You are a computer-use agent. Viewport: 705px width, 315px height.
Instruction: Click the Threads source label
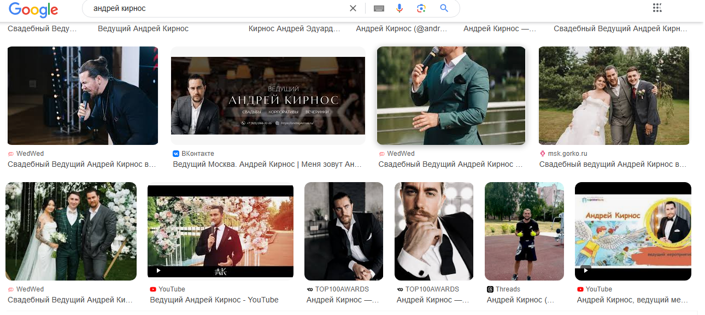[x=508, y=289]
